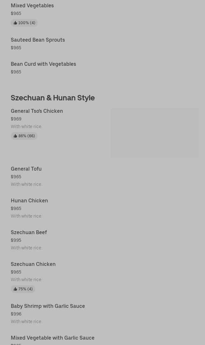The height and width of the screenshot is (345, 205).
Task: Pick the Szechuan Beef menu item
Action: tap(29, 232)
